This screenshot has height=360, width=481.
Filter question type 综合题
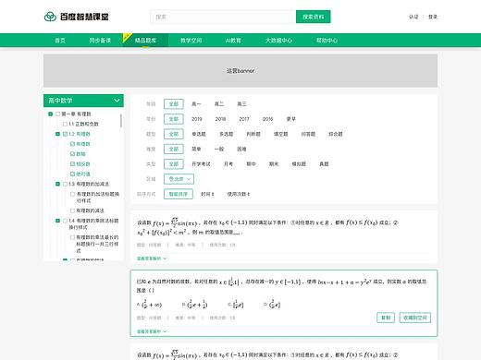point(336,134)
